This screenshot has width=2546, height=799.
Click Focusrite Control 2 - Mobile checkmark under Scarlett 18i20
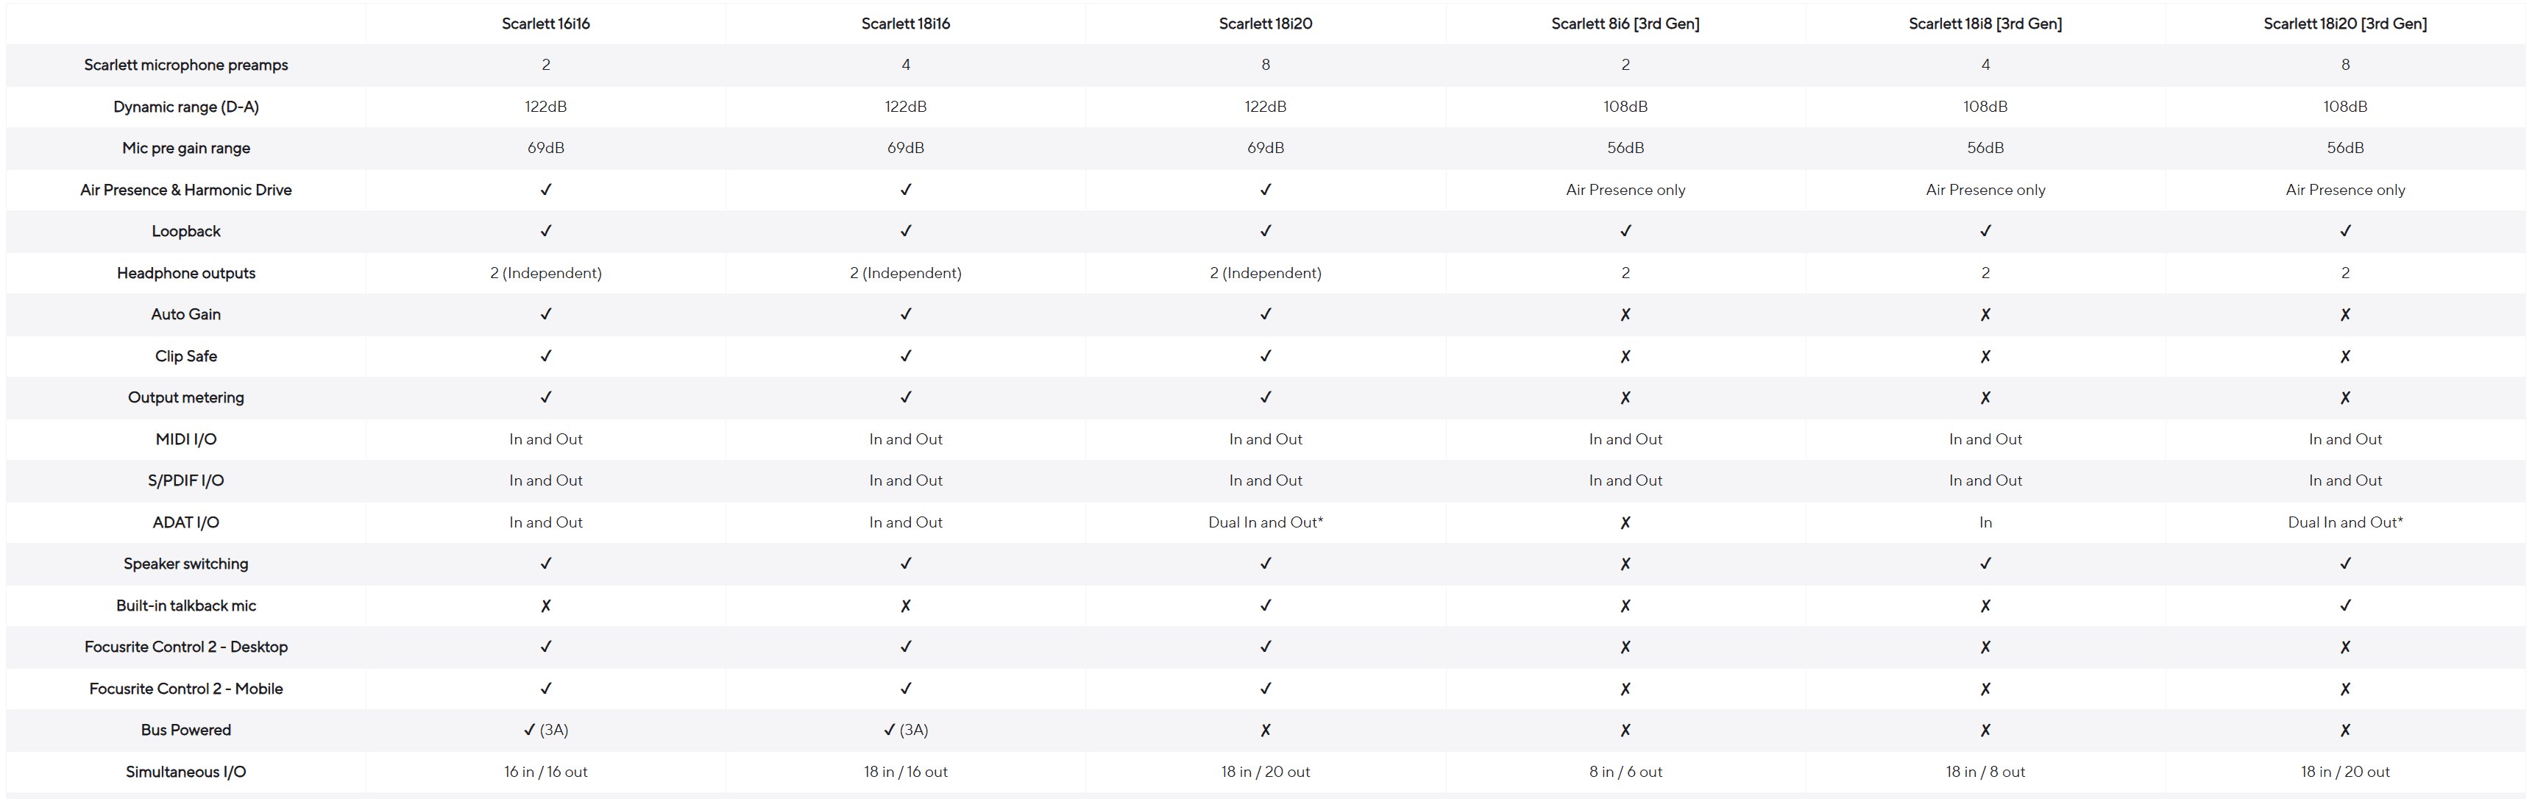point(1265,689)
